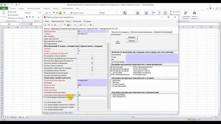Toggle Underline in Excel Font group
221x124 pixels.
pos(33,17)
